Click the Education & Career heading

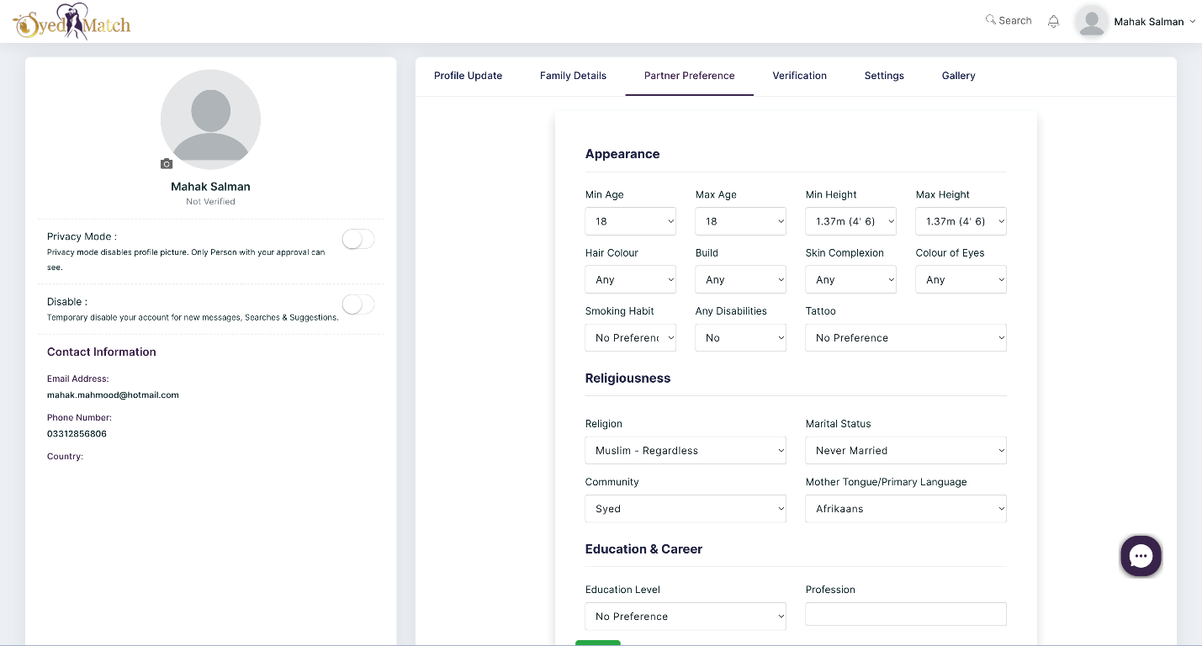click(643, 549)
